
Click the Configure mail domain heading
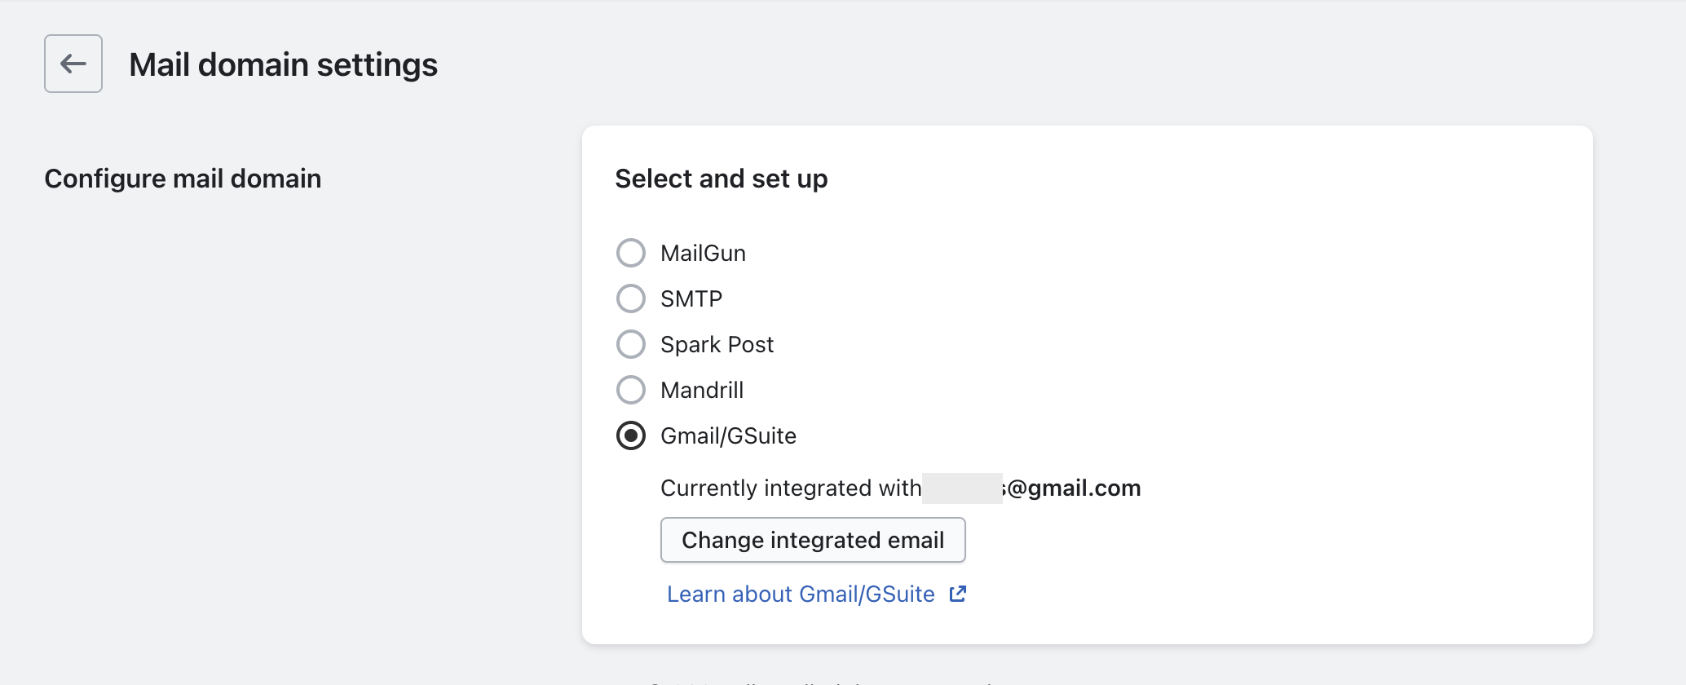tap(183, 179)
